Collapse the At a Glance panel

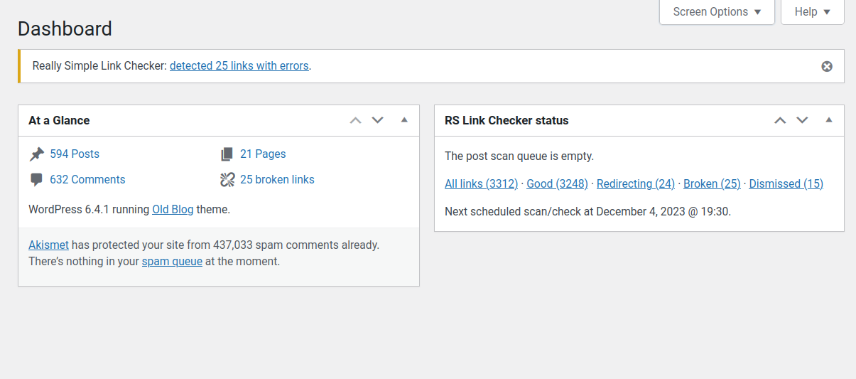404,120
